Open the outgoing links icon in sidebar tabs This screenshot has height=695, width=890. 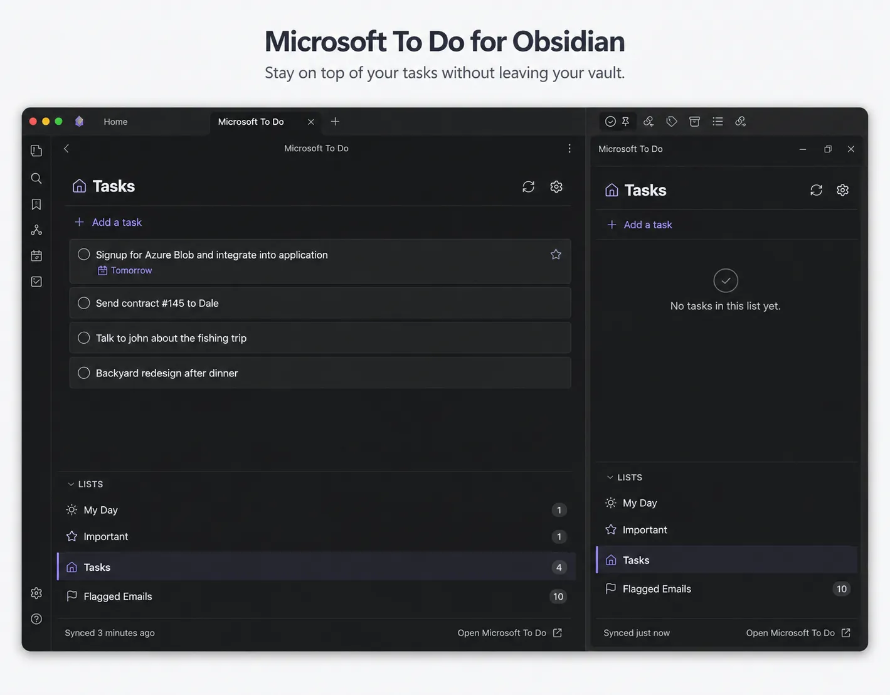(741, 121)
